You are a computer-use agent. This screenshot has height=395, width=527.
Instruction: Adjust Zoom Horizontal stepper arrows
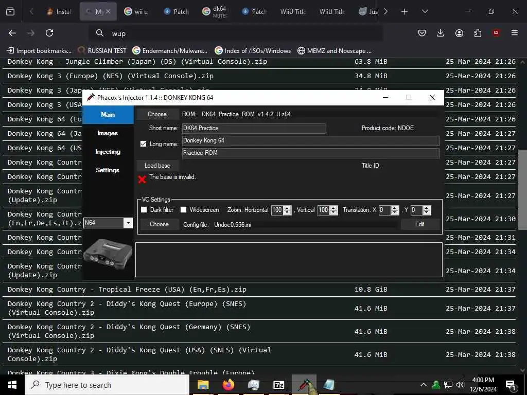287,210
